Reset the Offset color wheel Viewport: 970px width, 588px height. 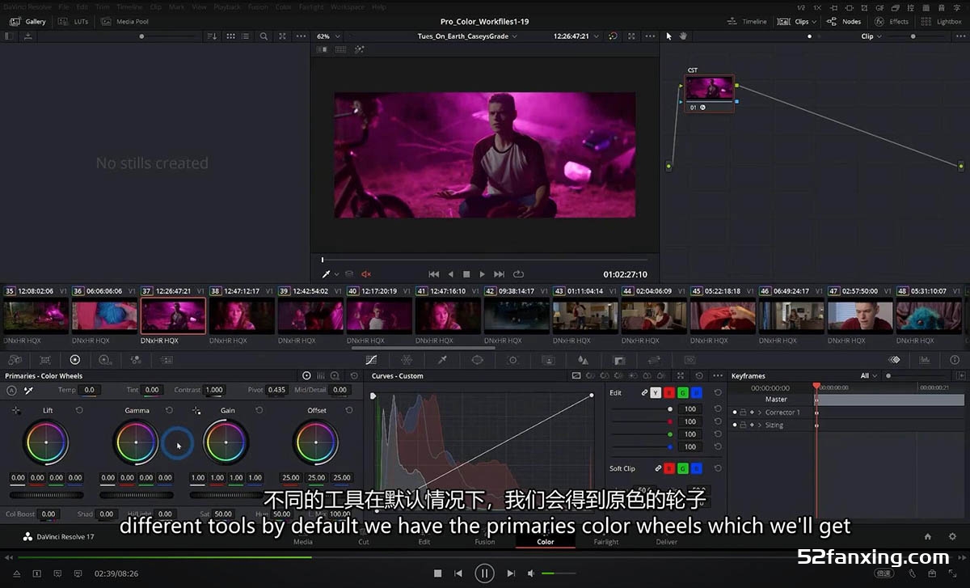tap(349, 411)
